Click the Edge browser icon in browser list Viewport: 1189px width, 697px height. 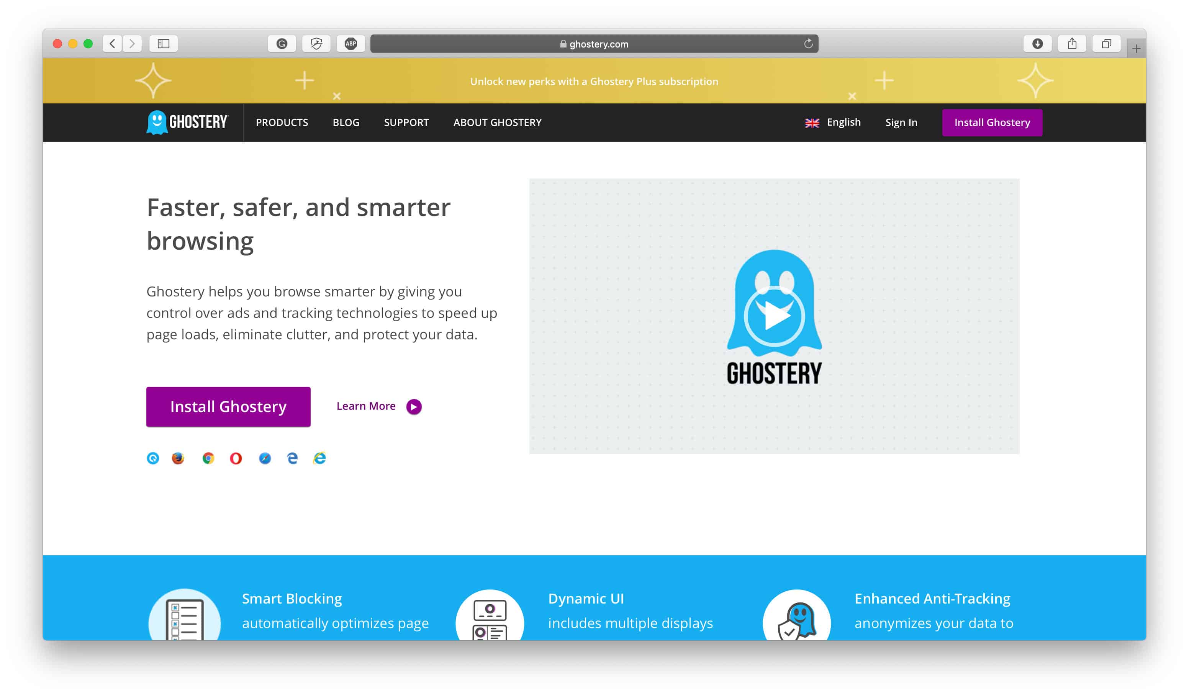[293, 458]
